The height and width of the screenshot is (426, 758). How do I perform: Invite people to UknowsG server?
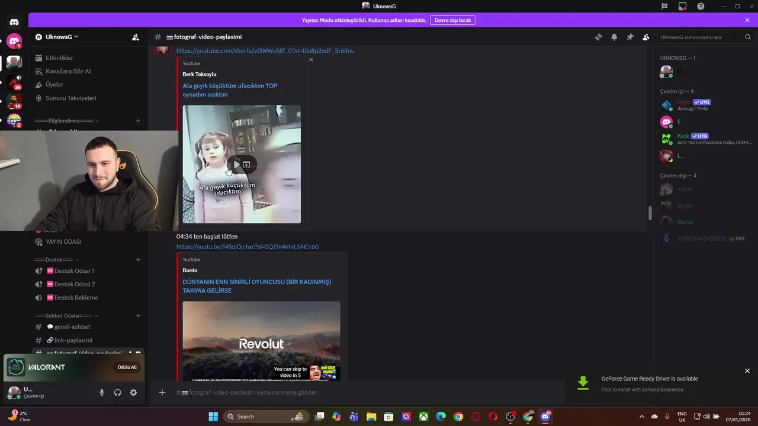[136, 37]
